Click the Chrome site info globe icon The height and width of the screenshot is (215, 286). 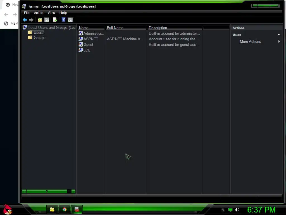tap(6, 24)
